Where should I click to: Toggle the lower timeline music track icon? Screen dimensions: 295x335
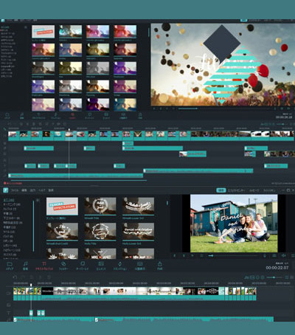click(x=9, y=320)
